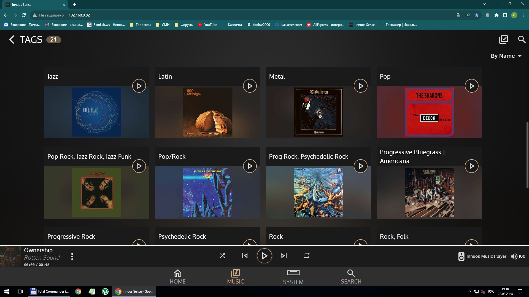The image size is (529, 297).
Task: Open the Rock, Folk tag
Action: tap(394, 237)
